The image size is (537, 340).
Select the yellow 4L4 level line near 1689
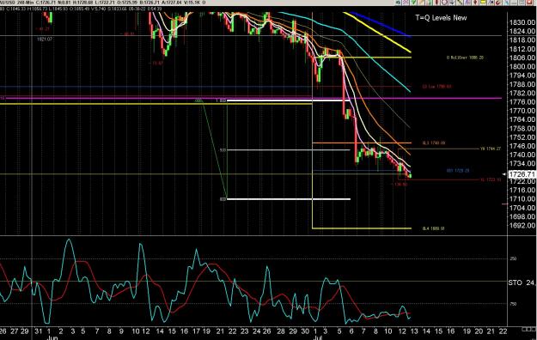(x=362, y=228)
